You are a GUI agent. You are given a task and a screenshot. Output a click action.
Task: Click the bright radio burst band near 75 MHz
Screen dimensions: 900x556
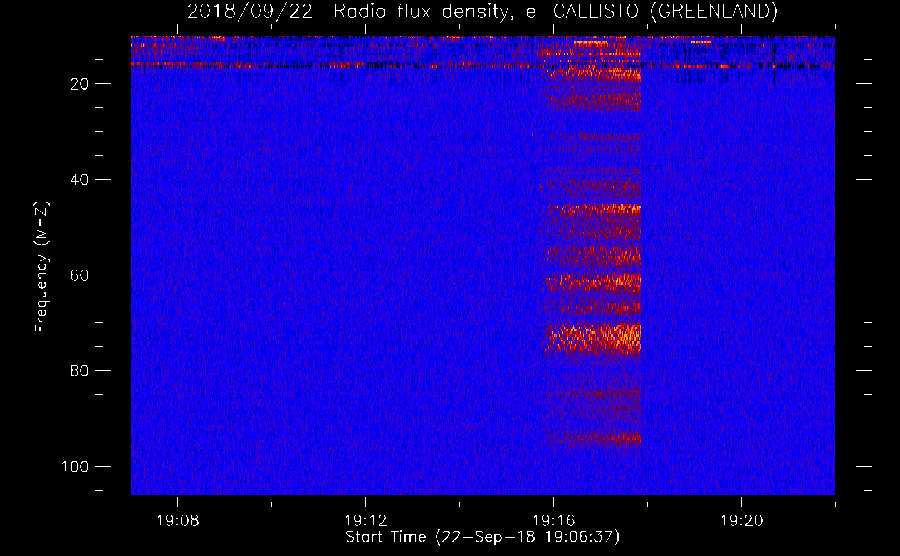(x=592, y=339)
